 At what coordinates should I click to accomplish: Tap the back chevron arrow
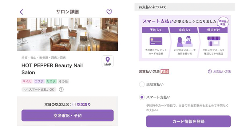tap(21, 12)
